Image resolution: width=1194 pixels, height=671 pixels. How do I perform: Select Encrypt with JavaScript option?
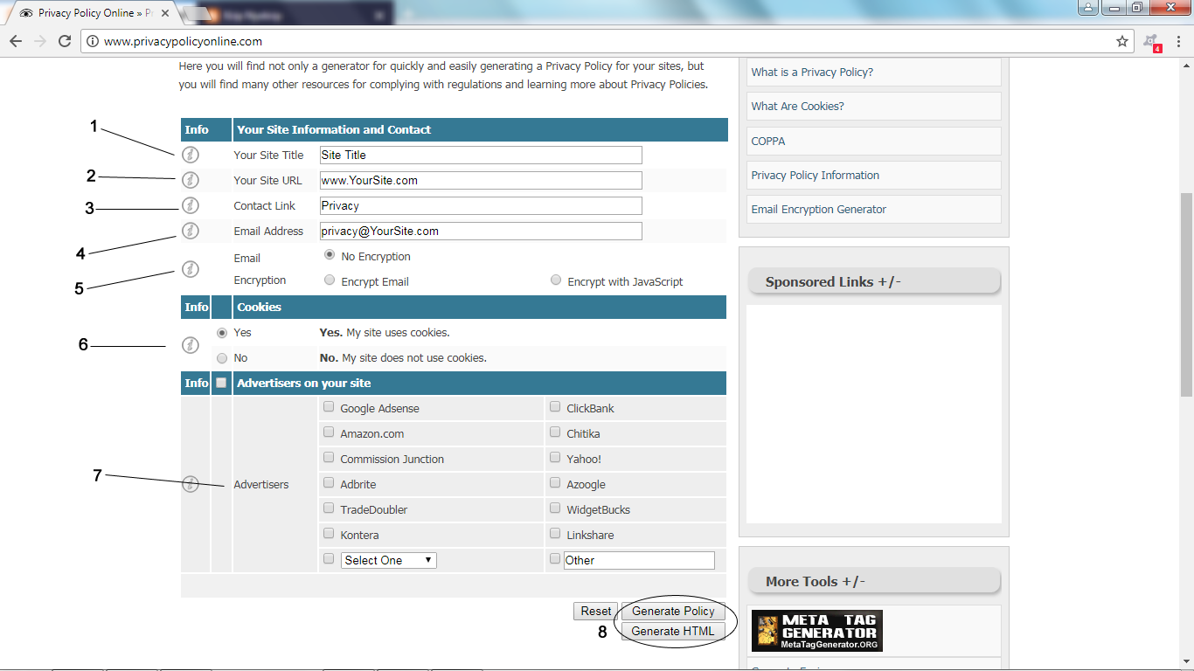coord(556,280)
